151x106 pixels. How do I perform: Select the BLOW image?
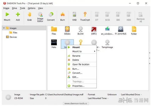click(x=81, y=31)
